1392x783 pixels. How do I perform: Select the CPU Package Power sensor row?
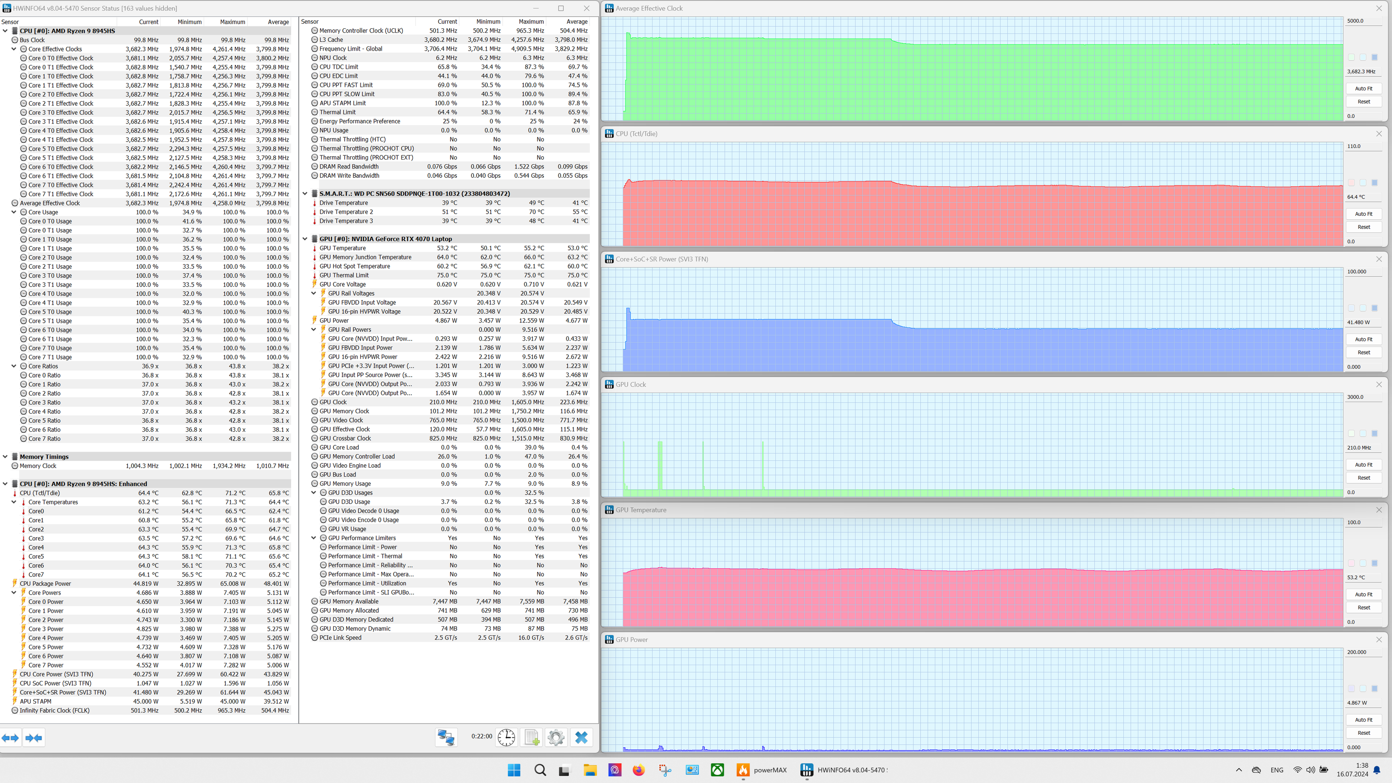pos(45,584)
